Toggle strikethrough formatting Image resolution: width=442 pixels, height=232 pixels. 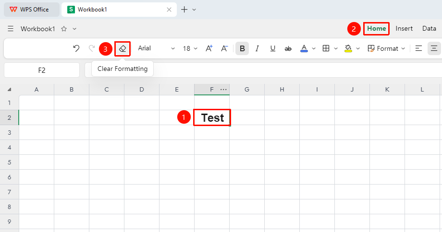[288, 48]
